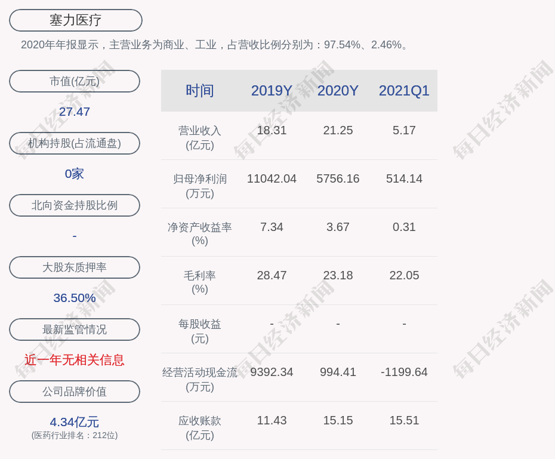Click the 营业收入(亿元) row label
Image resolution: width=555 pixels, height=459 pixels.
[200, 138]
